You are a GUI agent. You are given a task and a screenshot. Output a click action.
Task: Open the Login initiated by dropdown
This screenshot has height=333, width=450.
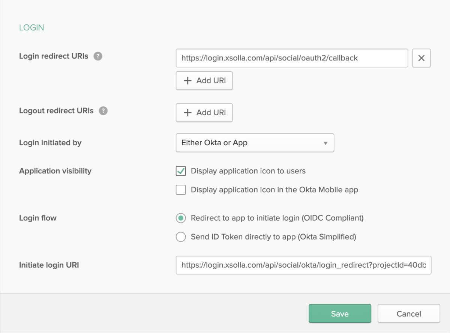(255, 143)
